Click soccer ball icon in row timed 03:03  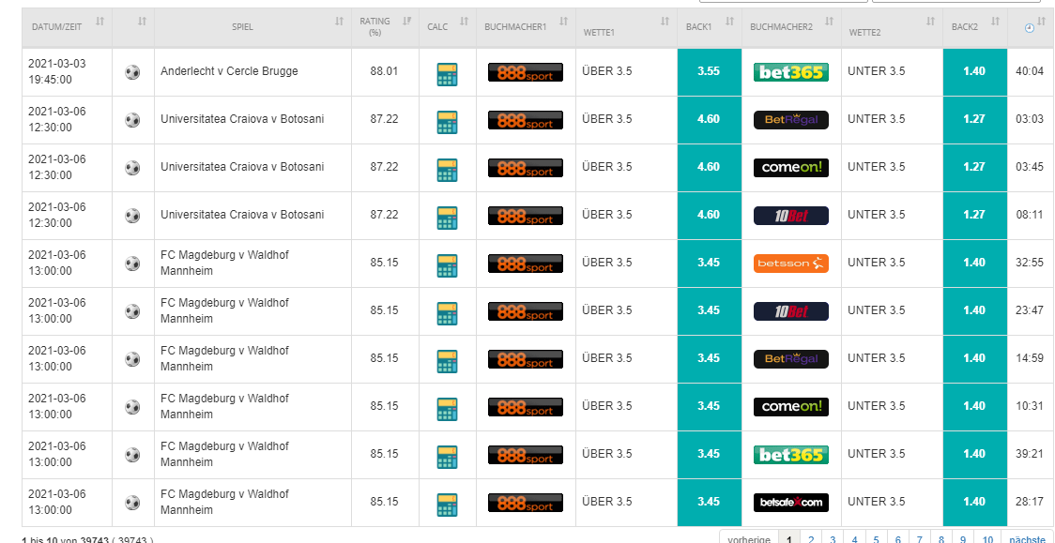point(132,120)
